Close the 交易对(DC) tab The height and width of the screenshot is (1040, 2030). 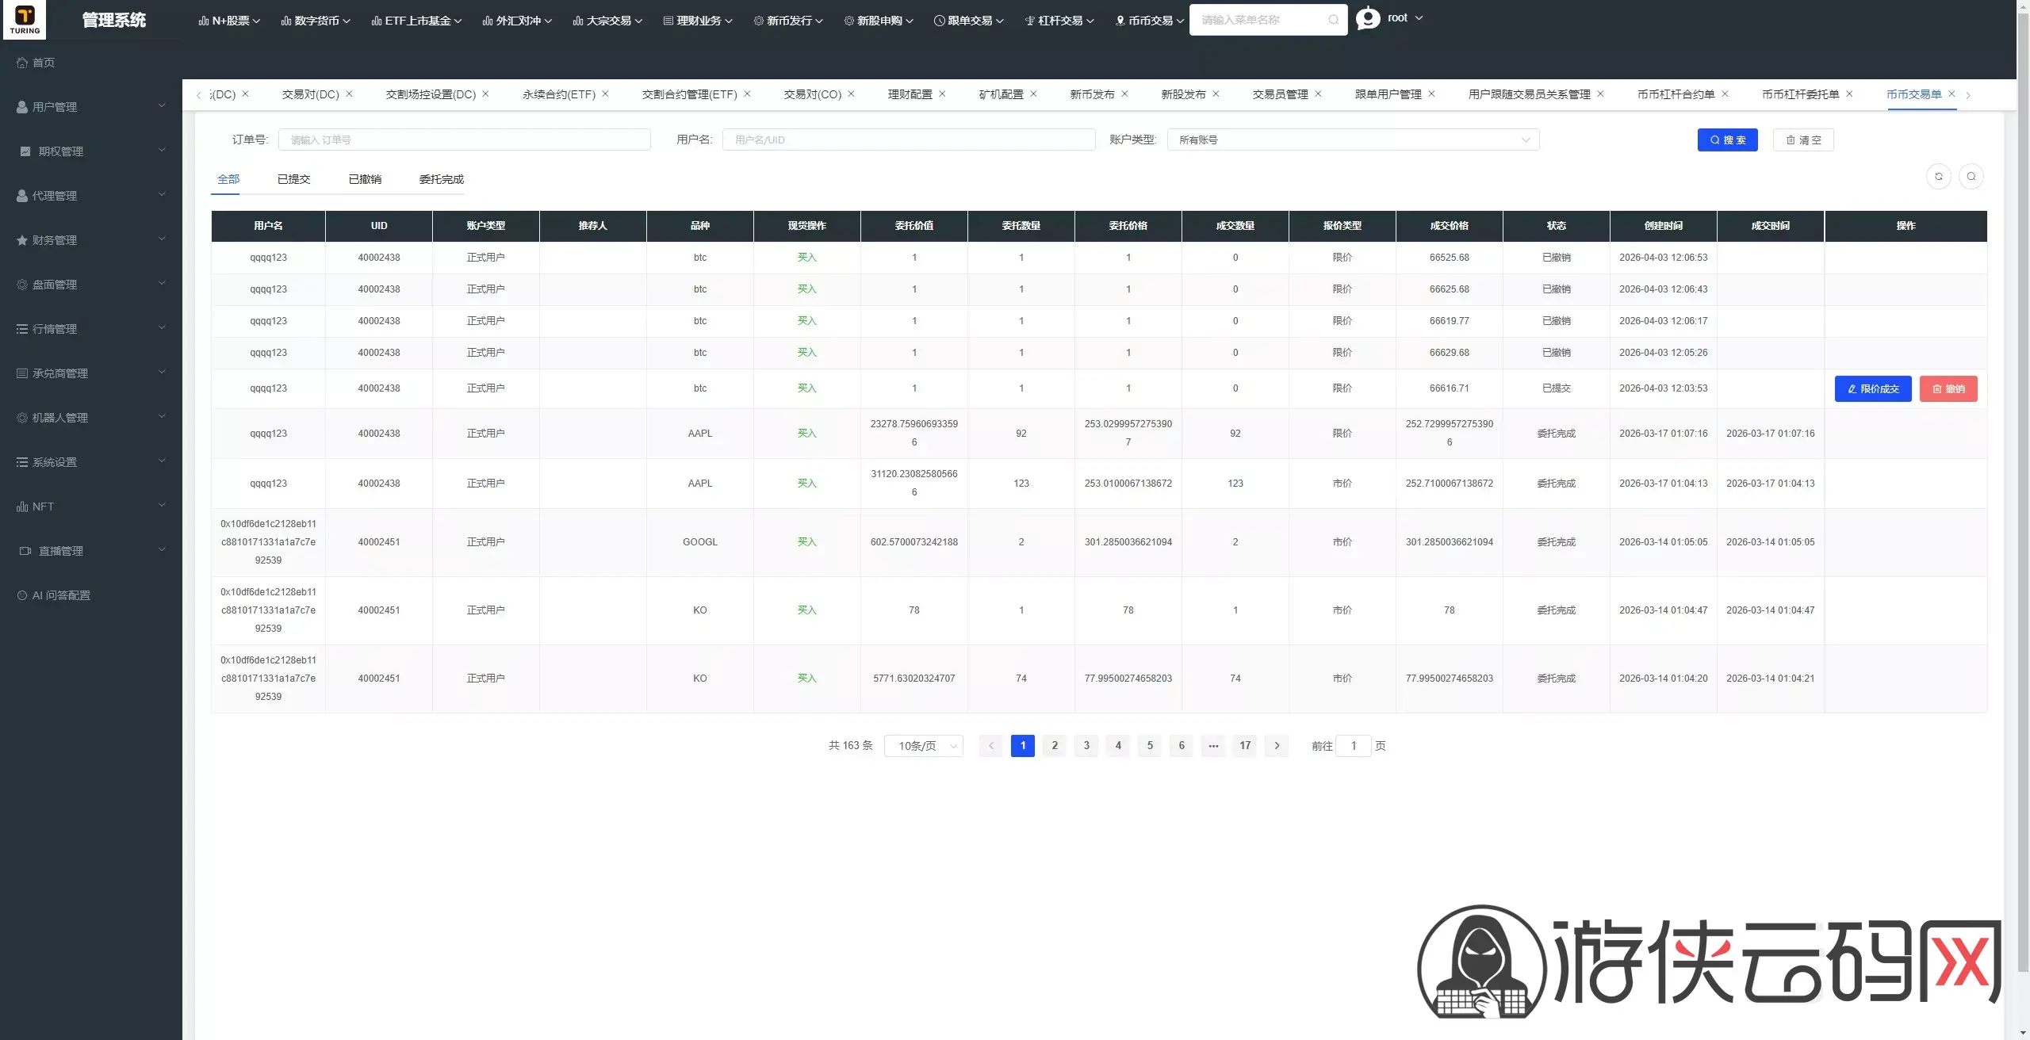coord(349,94)
